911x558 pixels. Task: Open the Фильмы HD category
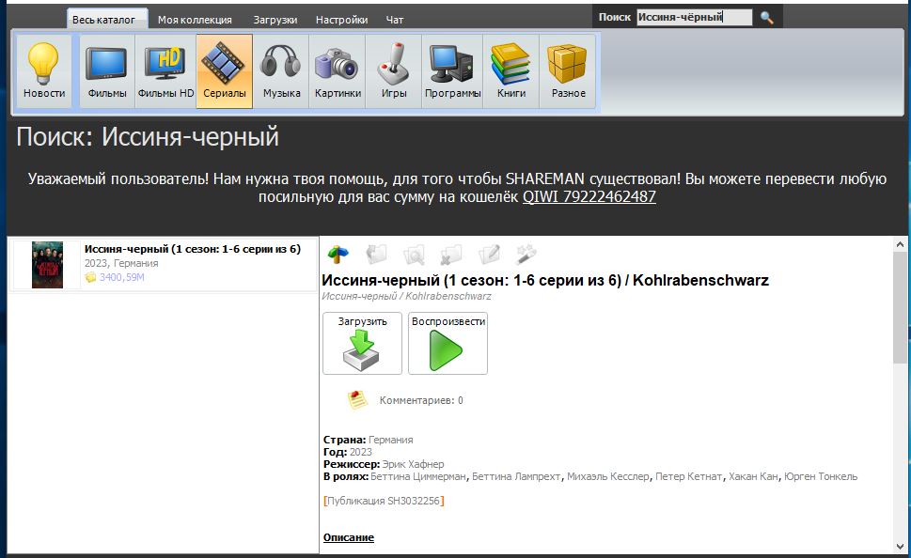[x=165, y=70]
